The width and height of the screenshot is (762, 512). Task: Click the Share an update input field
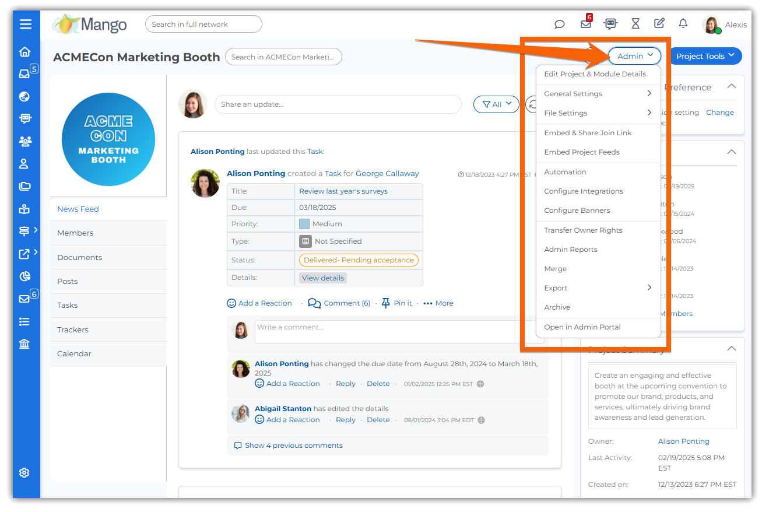coord(338,104)
